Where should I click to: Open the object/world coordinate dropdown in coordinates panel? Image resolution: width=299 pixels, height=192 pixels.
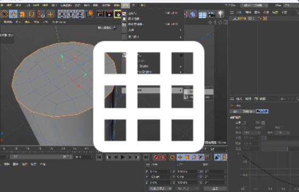pyautogui.click(x=160, y=189)
